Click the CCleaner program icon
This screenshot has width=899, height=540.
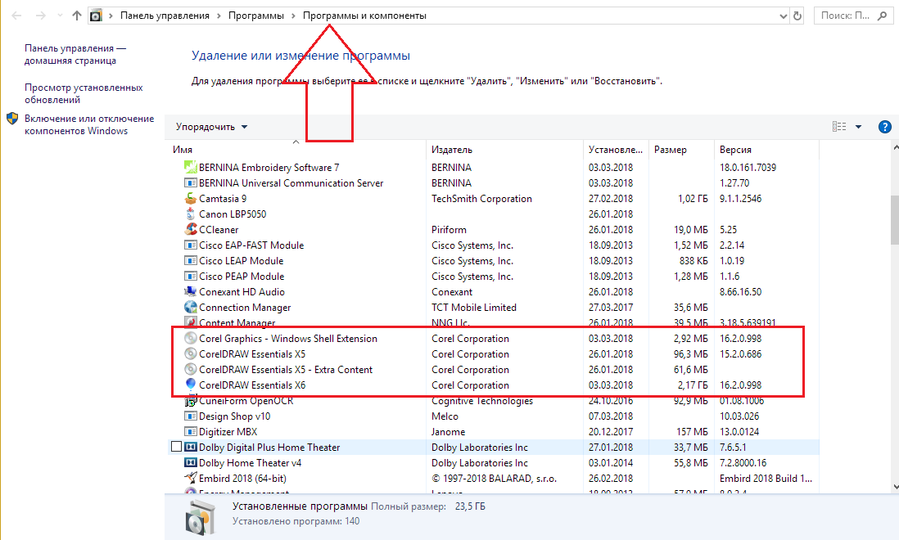tap(190, 230)
